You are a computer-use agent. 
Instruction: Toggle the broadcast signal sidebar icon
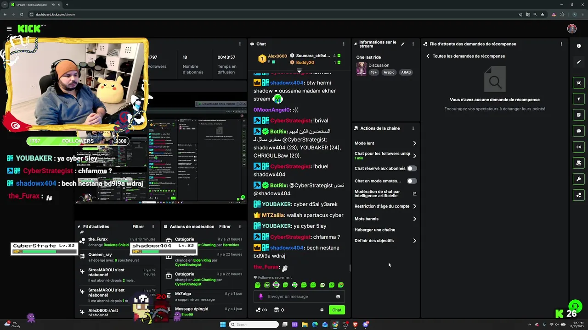point(579,147)
